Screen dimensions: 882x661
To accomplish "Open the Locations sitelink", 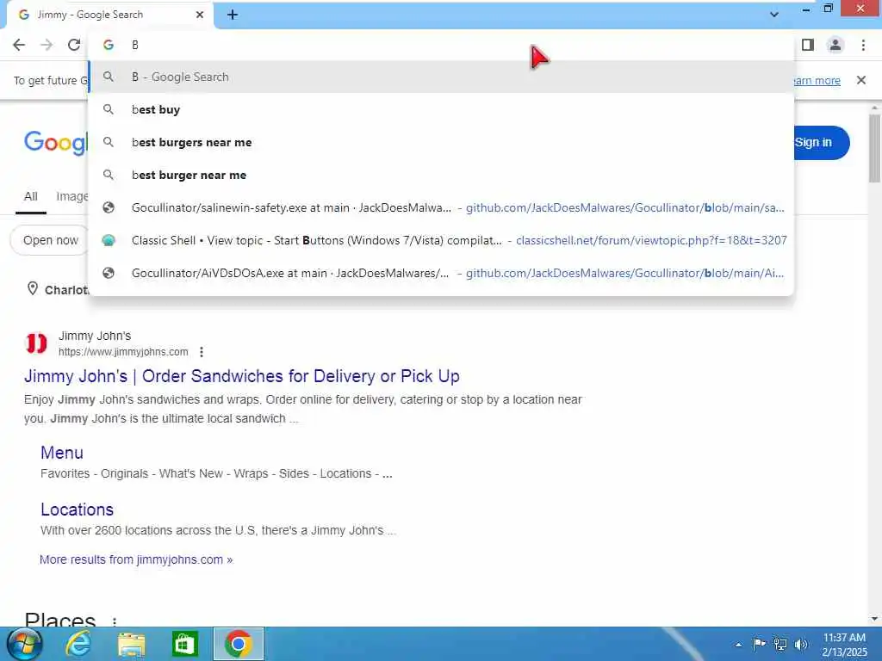I will click(77, 510).
